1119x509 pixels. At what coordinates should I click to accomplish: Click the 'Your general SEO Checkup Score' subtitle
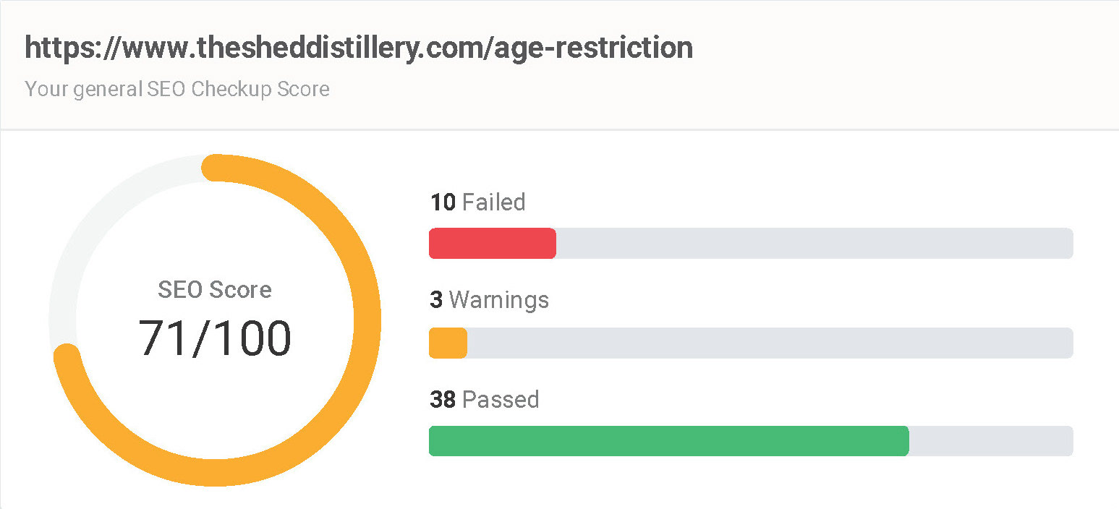pos(177,89)
